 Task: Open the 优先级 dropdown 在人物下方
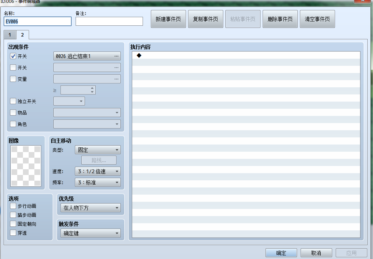pos(91,208)
